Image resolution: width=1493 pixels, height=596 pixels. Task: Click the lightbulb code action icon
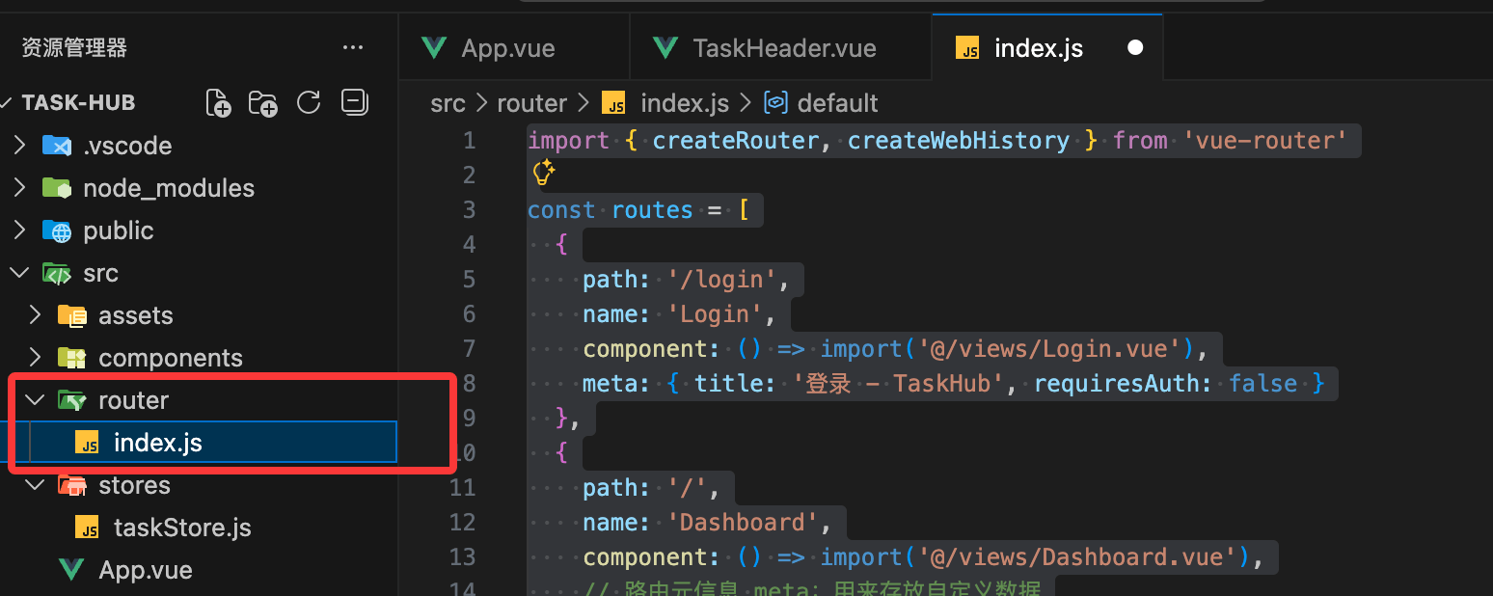(x=543, y=174)
